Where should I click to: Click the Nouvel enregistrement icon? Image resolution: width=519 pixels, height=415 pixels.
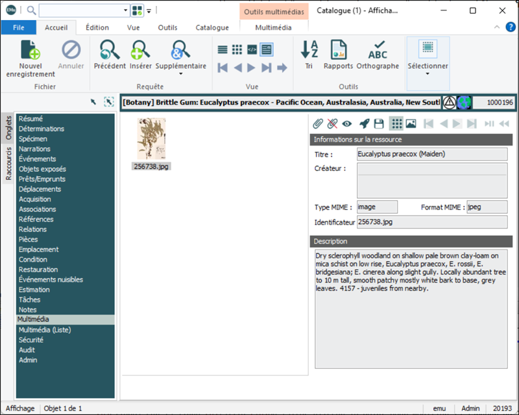30,50
